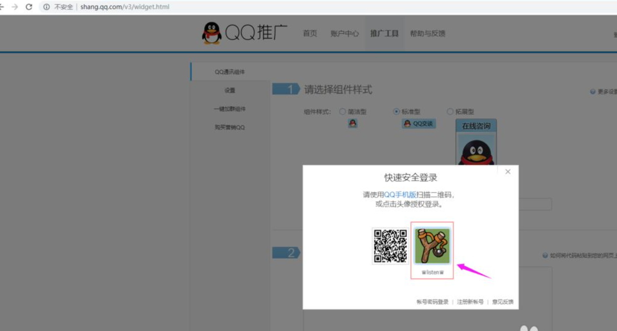
Task: Click the 帐号密码登录 link
Action: tap(433, 302)
